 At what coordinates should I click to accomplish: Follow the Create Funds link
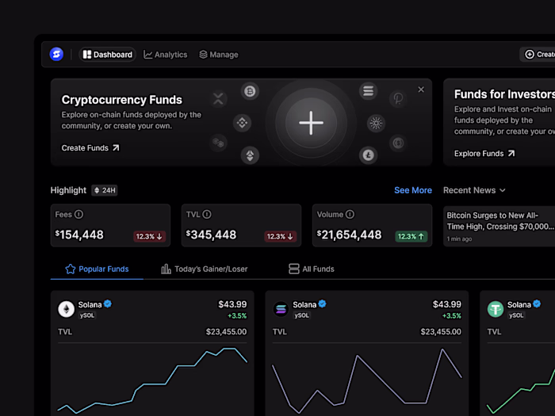90,148
